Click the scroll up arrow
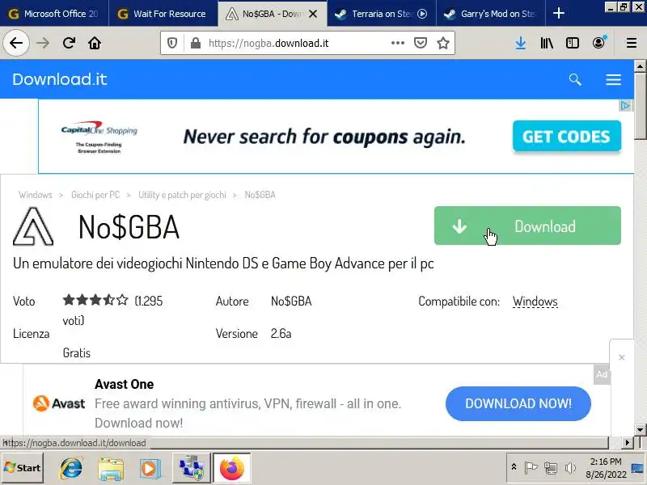This screenshot has height=485, width=647. point(640,66)
